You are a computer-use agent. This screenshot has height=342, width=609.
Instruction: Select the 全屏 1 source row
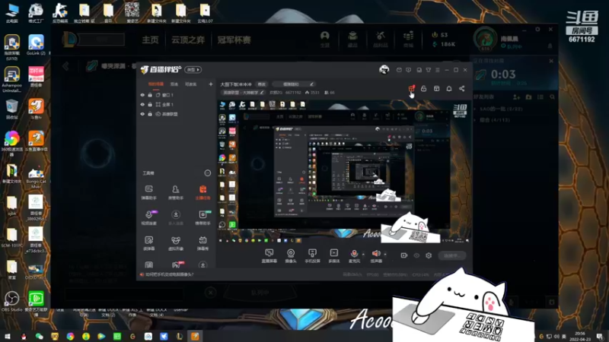(x=176, y=105)
